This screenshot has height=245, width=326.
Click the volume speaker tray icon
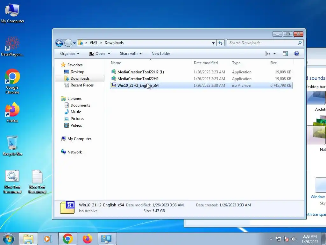coord(294,239)
